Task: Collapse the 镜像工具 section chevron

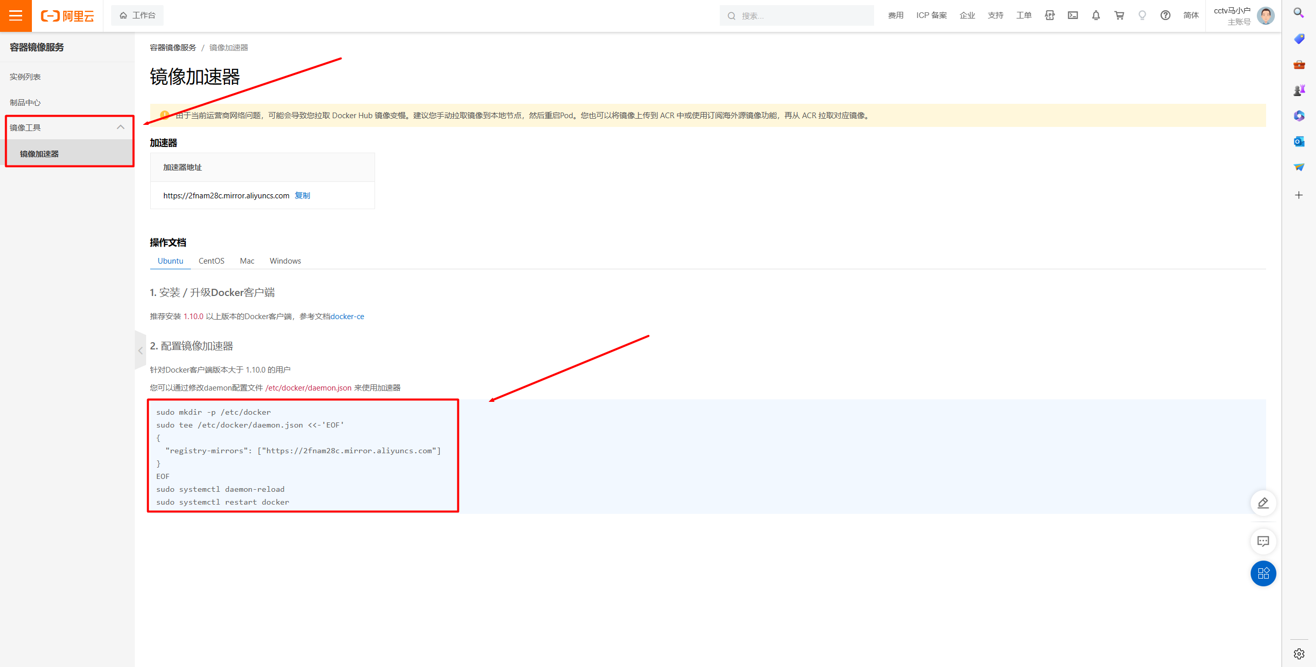Action: tap(120, 127)
